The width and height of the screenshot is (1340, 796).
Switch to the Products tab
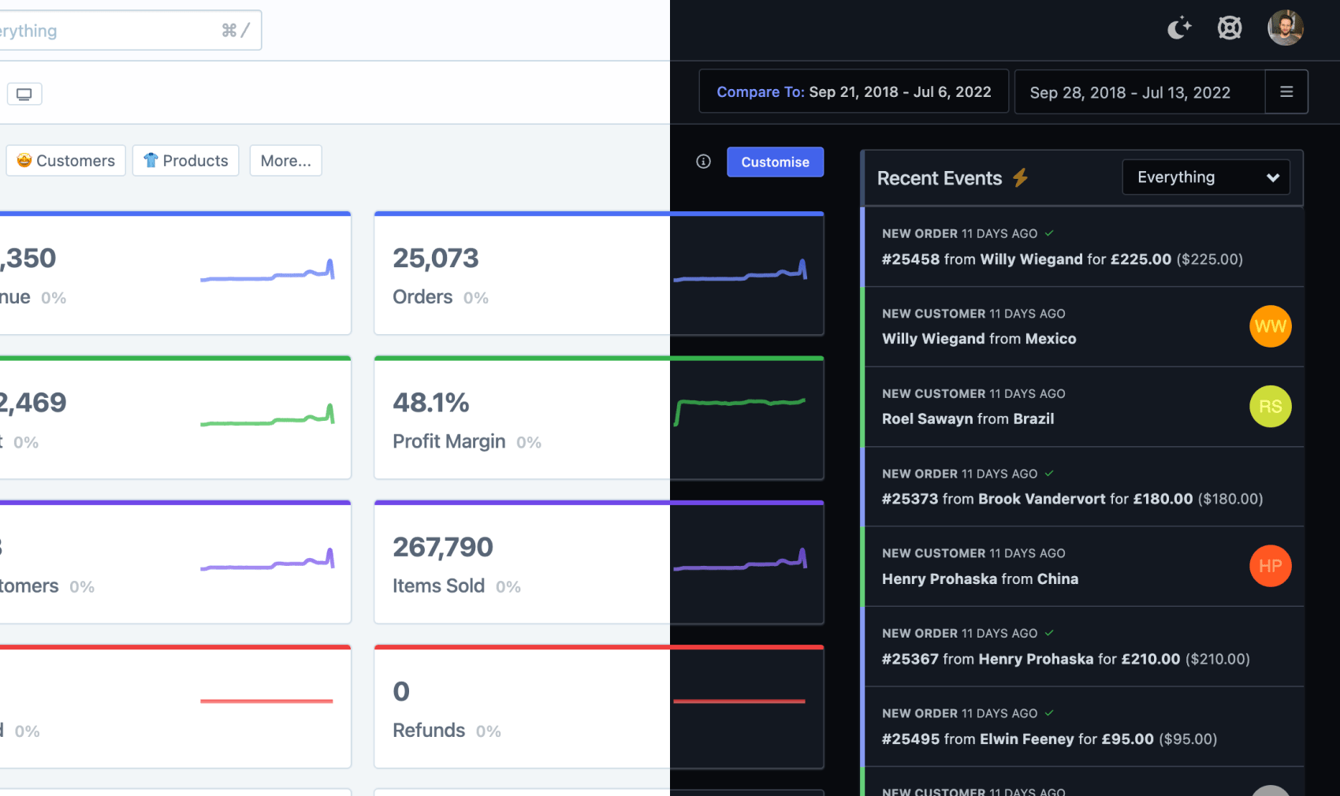point(186,161)
